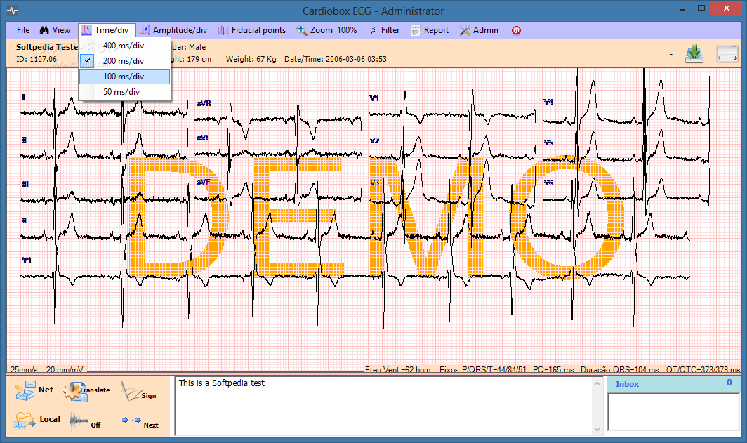This screenshot has width=747, height=443.
Task: Click the Next arrows icon
Action: [131, 420]
